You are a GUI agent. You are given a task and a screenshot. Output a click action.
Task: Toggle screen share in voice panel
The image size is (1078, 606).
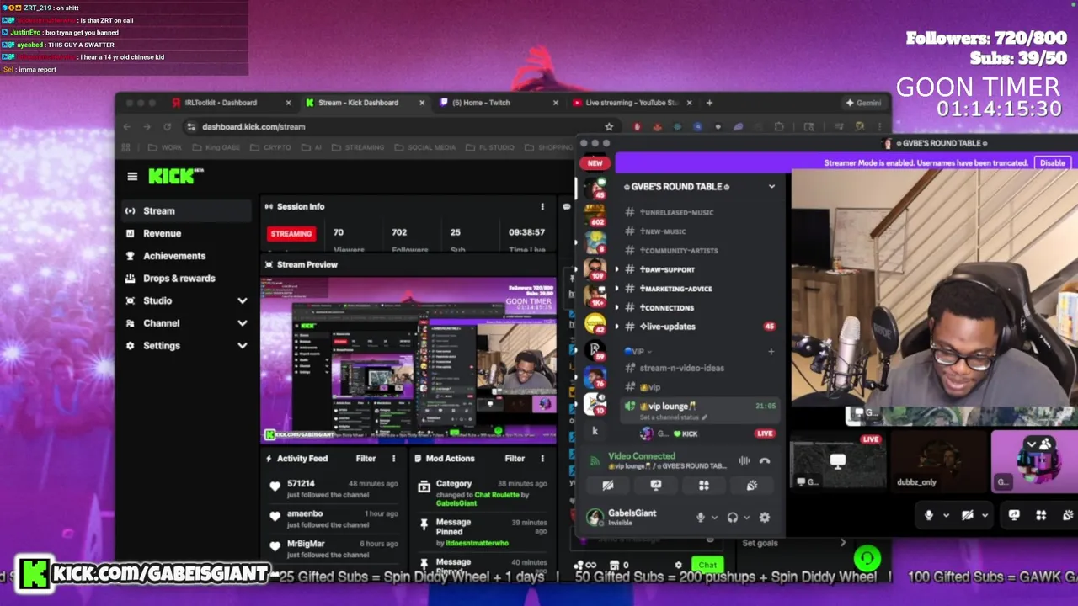656,486
